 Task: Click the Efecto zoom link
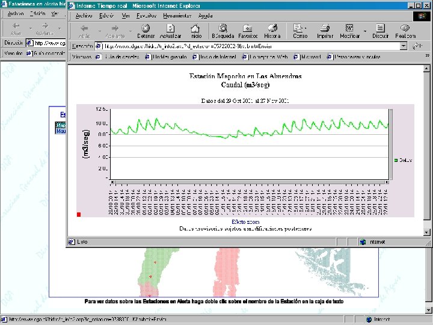point(245,222)
